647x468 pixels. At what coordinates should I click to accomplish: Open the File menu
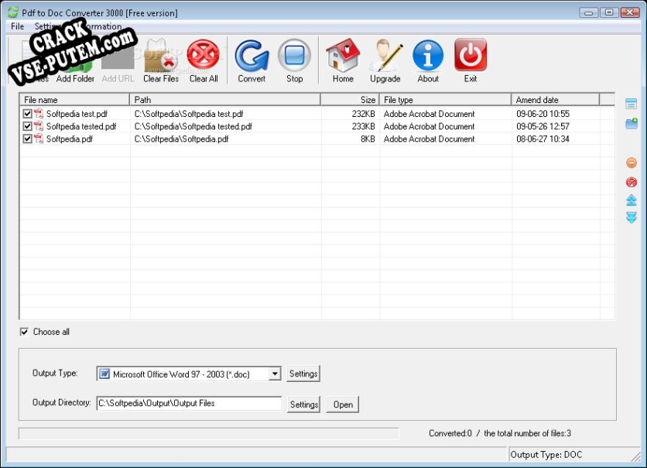pyautogui.click(x=17, y=26)
